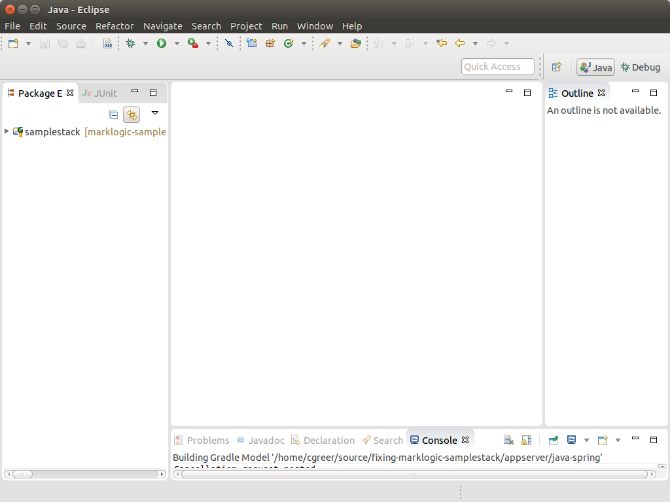670x502 pixels.
Task: Open the Display Selected Console dropdown arrow
Action: point(587,440)
